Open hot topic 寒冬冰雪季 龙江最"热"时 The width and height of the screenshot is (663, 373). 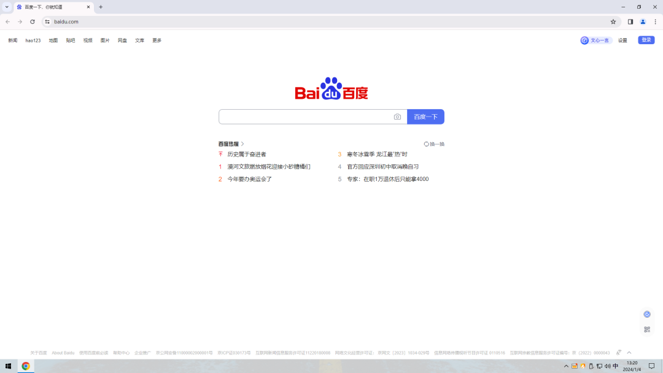click(377, 155)
